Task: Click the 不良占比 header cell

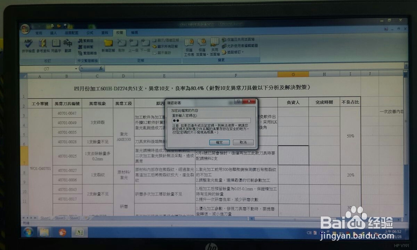Action: point(350,102)
